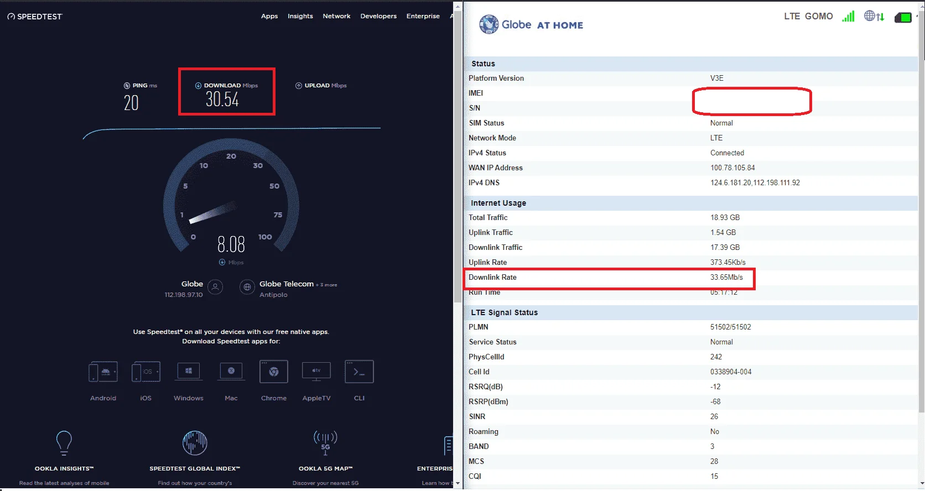Open the '+ 3 more' servers link
This screenshot has width=925, height=491.
pos(326,285)
